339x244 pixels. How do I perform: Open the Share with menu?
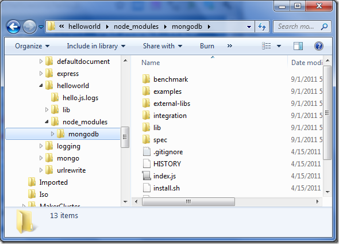(x=163, y=46)
